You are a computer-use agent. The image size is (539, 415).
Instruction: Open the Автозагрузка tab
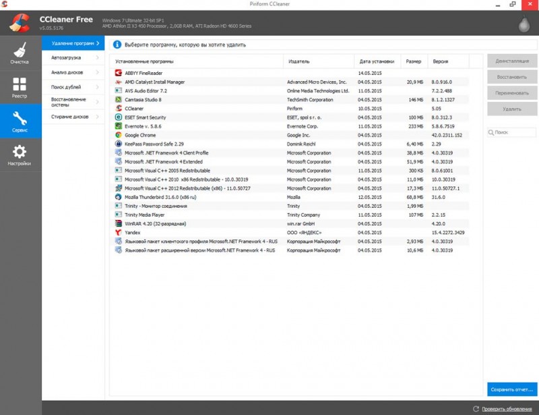[x=73, y=57]
